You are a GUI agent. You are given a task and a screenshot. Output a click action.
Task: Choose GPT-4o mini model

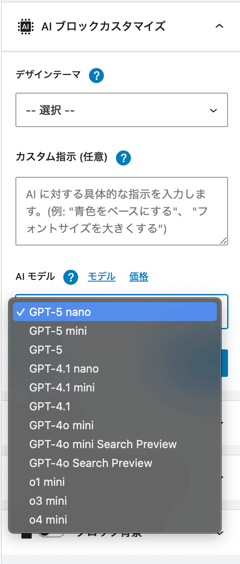pyautogui.click(x=115, y=425)
